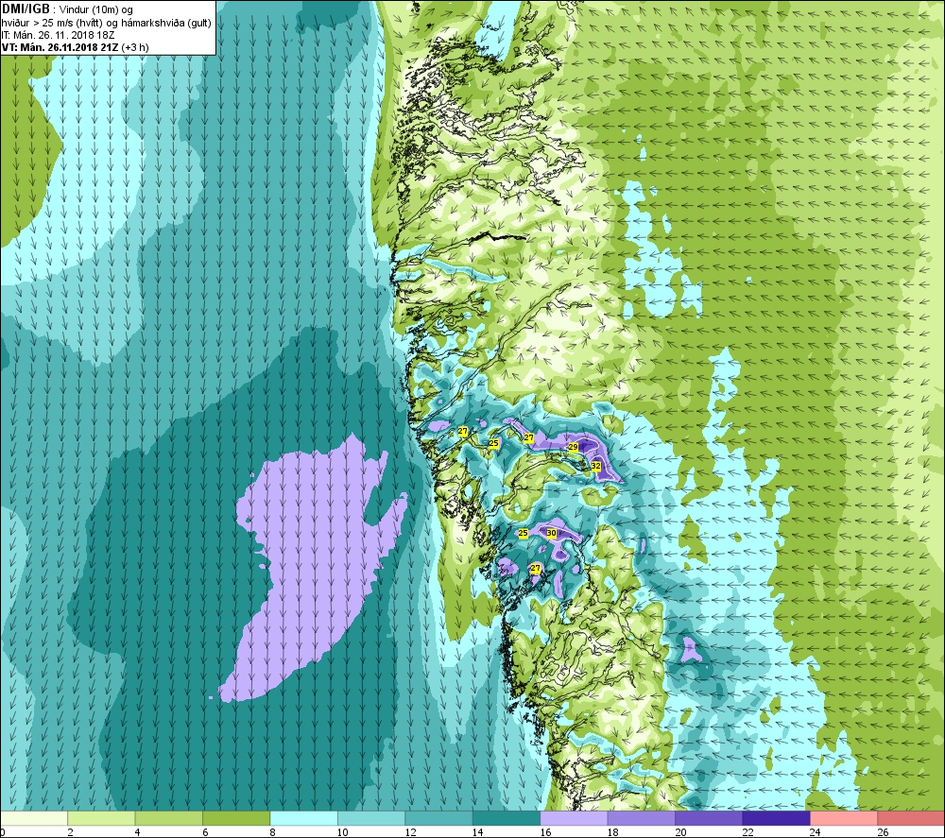
Task: Pick the medium green 4–6 m/s legend swatch
Action: tap(169, 818)
